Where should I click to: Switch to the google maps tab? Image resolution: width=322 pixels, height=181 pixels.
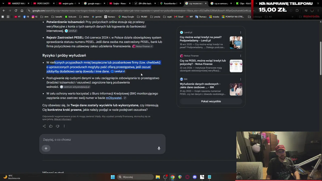95,4
